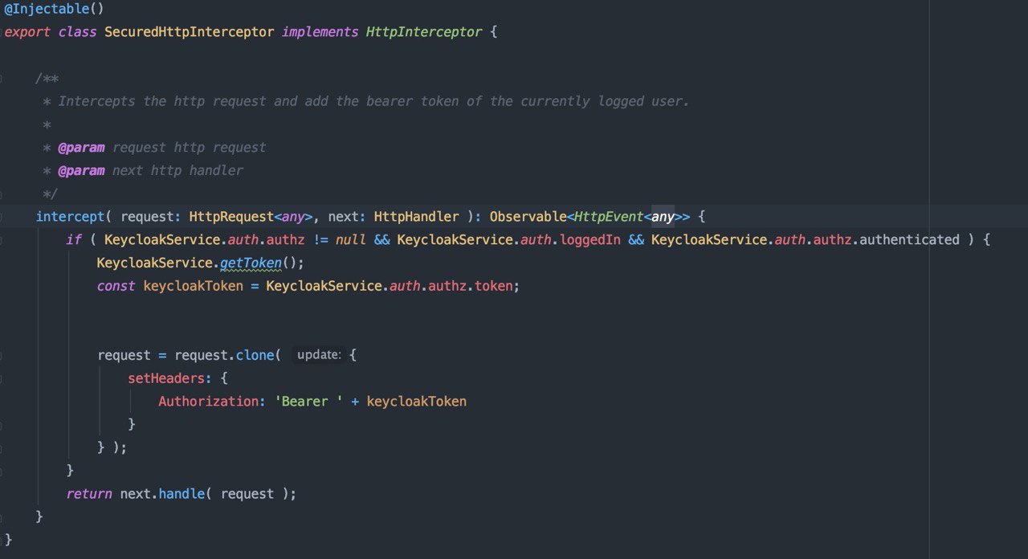Click the Observable return type

click(x=528, y=217)
